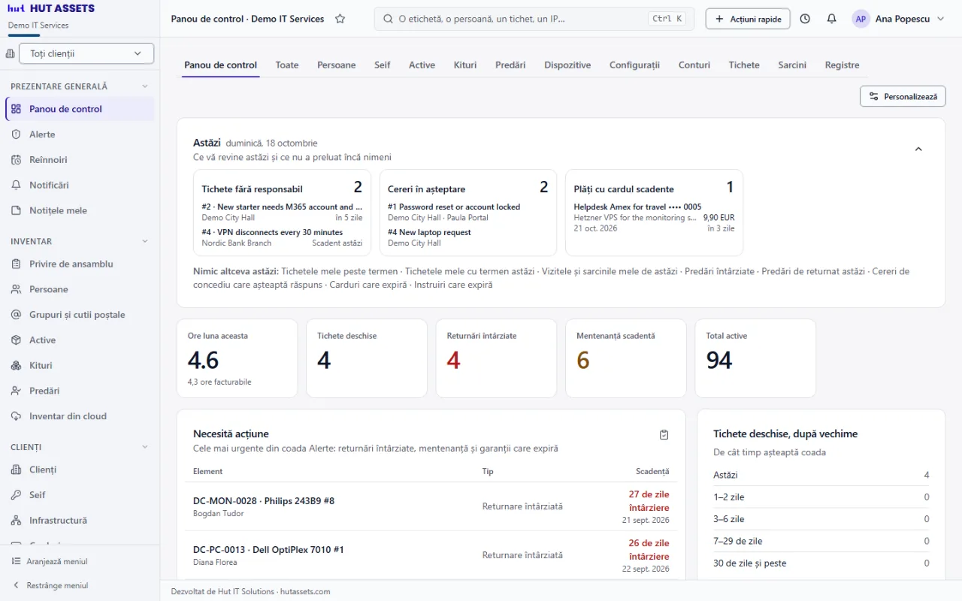The image size is (962, 601).
Task: Click the Grupuri și cutii poștale icon
Action: 16,315
